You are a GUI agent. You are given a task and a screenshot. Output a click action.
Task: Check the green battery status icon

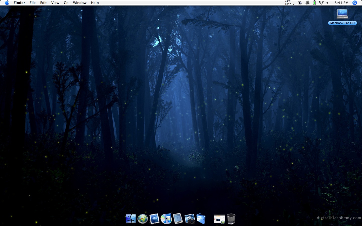click(314, 3)
